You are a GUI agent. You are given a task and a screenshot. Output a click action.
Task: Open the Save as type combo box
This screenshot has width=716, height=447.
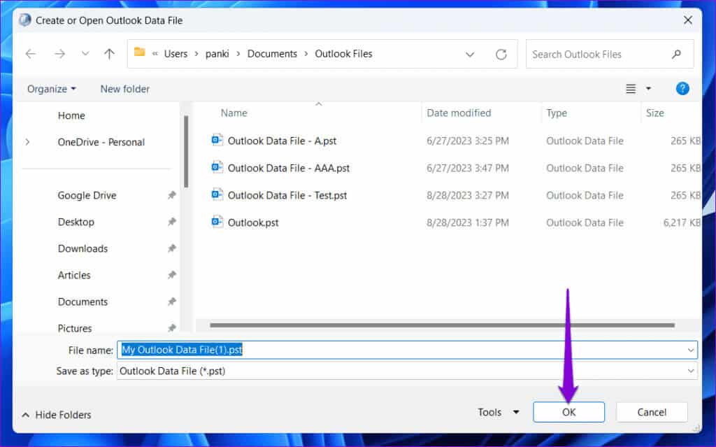pyautogui.click(x=407, y=371)
